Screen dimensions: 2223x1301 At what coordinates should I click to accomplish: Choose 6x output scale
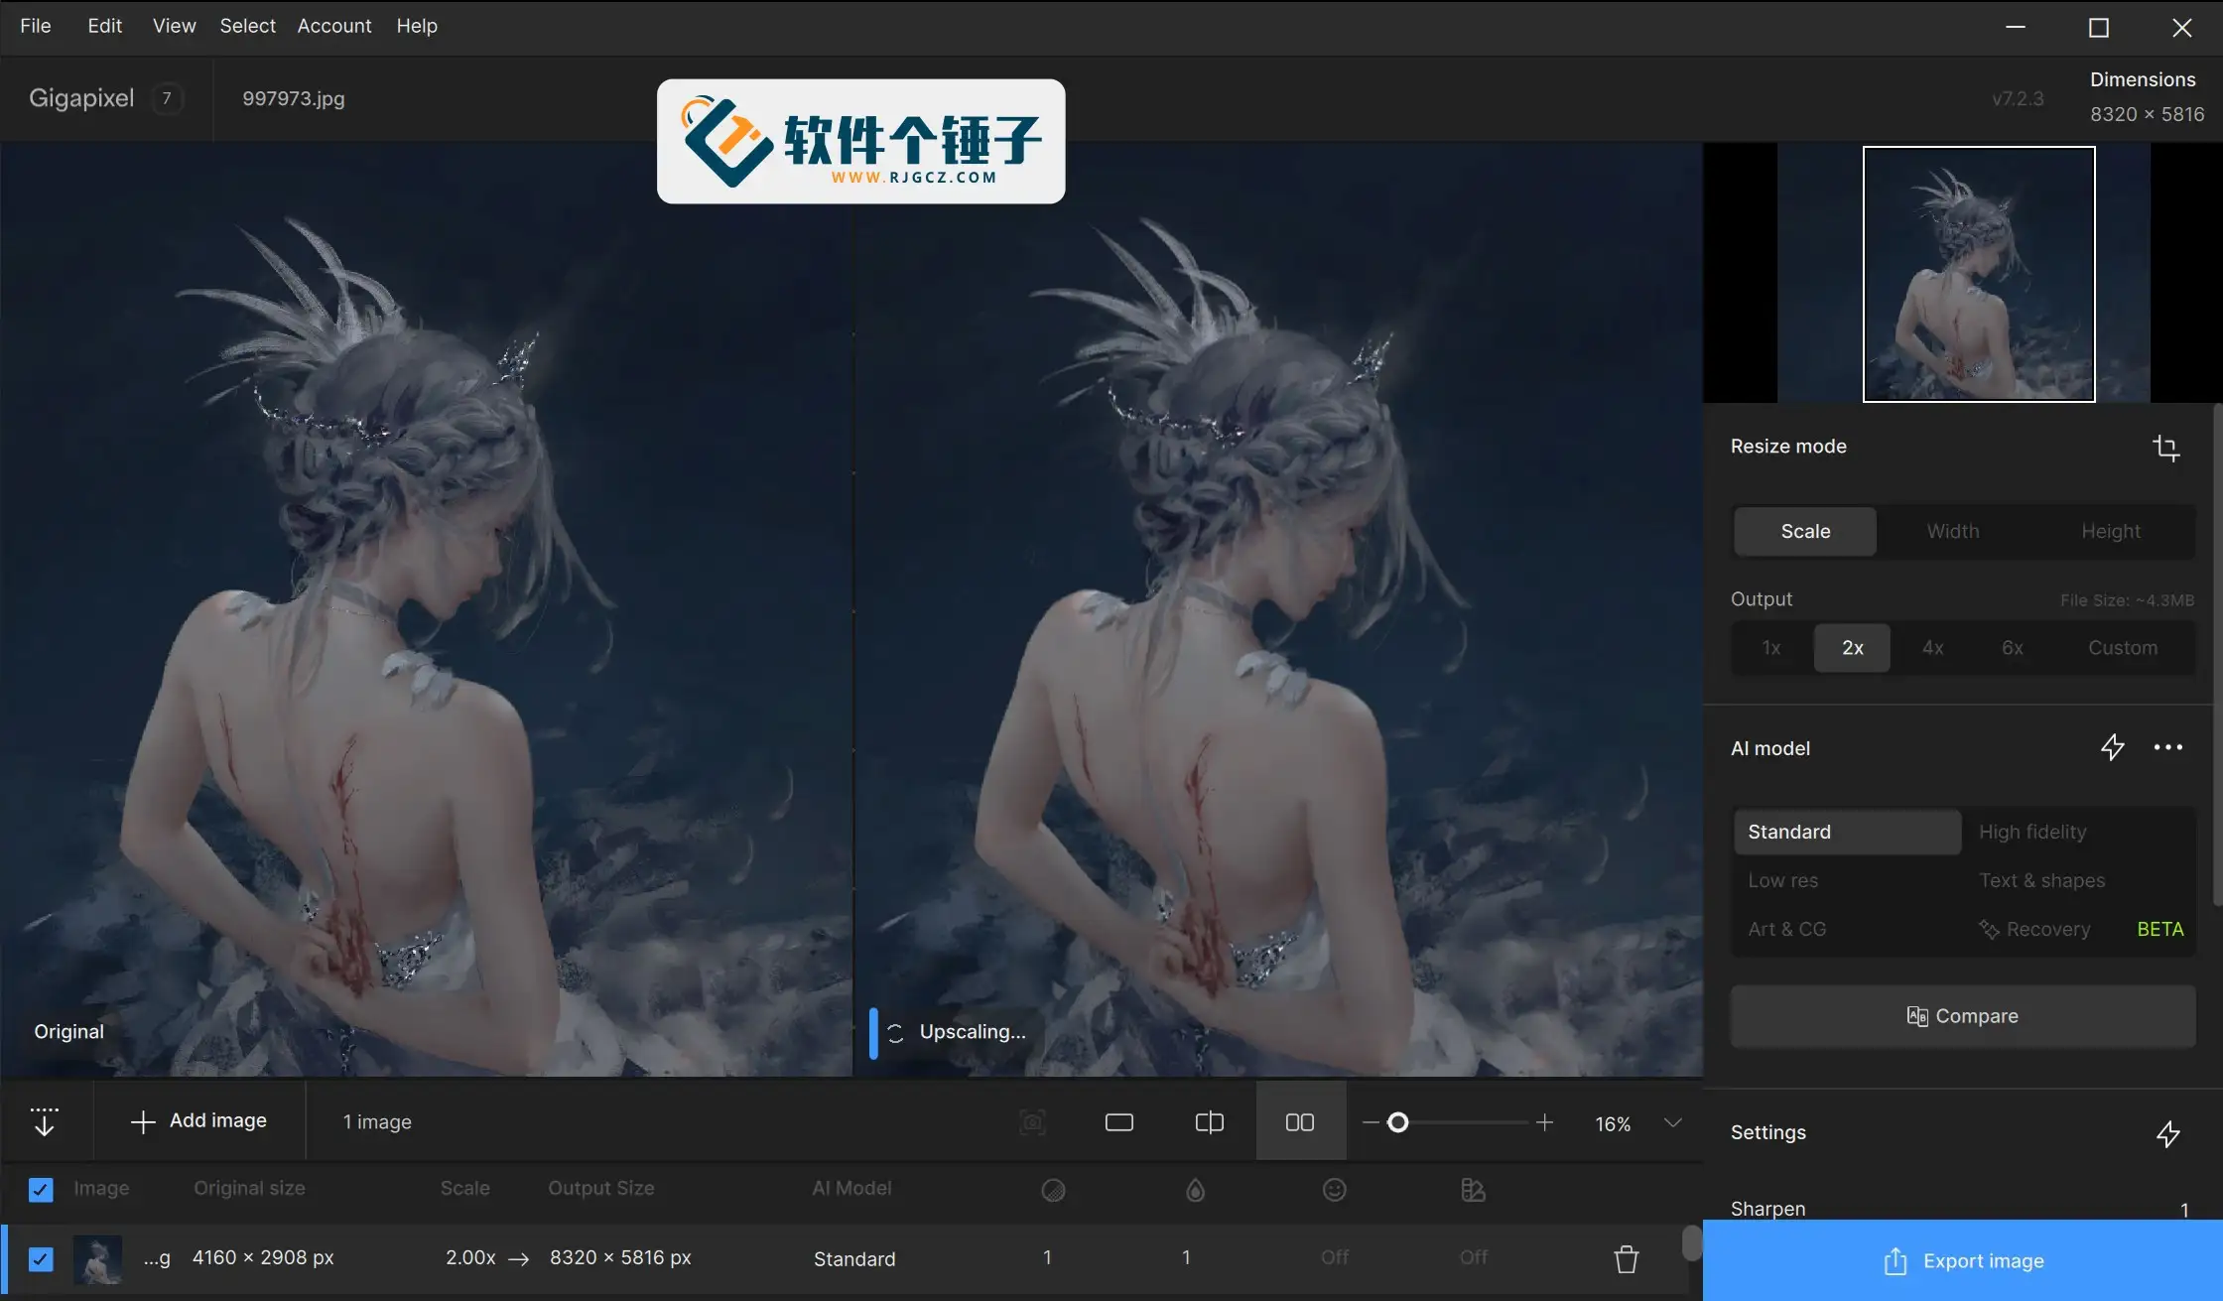(2013, 648)
